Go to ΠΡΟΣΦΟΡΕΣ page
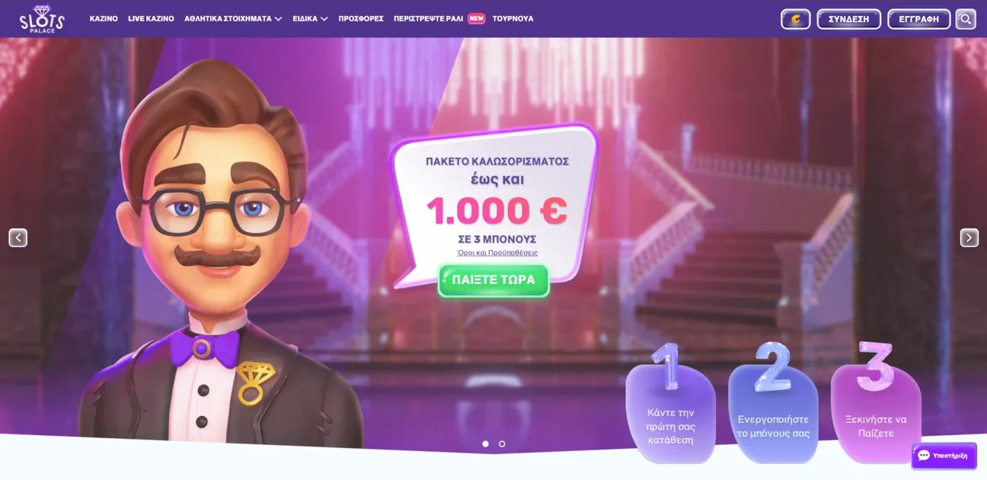The height and width of the screenshot is (480, 987). pos(361,18)
